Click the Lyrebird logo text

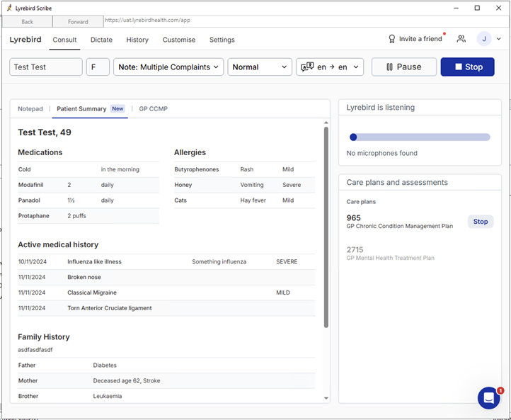pos(25,40)
